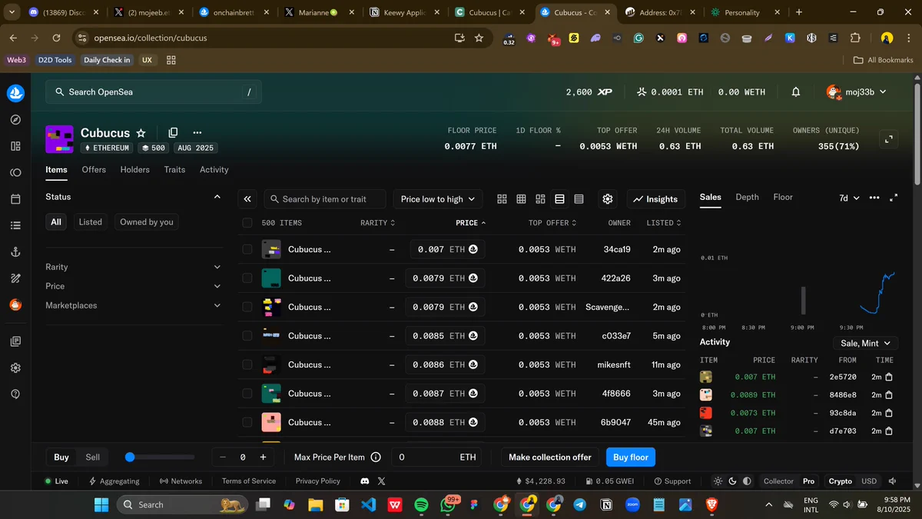Check the box for owner 4f8666 row
The width and height of the screenshot is (922, 519).
(247, 394)
